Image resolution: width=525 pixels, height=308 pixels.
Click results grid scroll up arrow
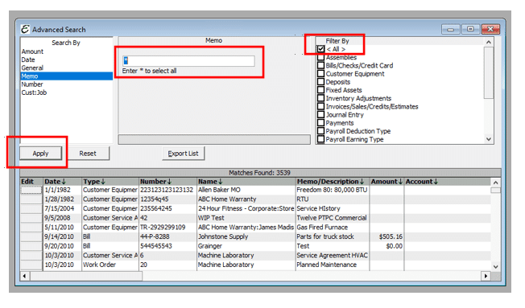pyautogui.click(x=495, y=183)
